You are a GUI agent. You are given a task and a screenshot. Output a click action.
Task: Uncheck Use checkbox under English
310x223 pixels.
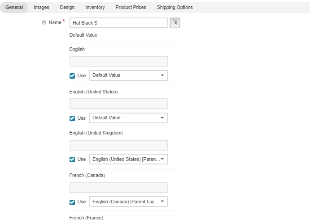coord(72,76)
